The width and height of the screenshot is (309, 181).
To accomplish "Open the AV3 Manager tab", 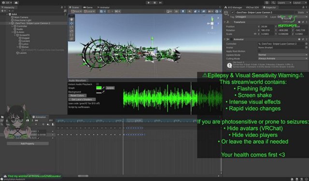I will (233, 7).
